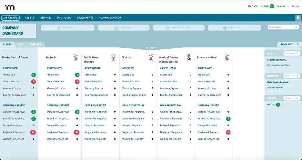Collapse the Toolbox panel with the chevron
302x160 pixels.
[298, 45]
